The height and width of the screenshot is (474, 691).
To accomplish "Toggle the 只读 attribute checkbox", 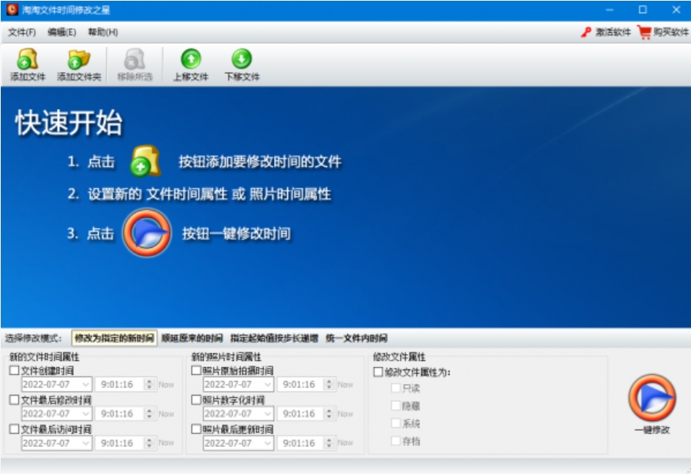I will click(x=396, y=388).
